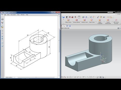This screenshot has width=121, height=90.
Task: Click the square frame icon in NX top toolbar
Action: click(x=79, y=17)
